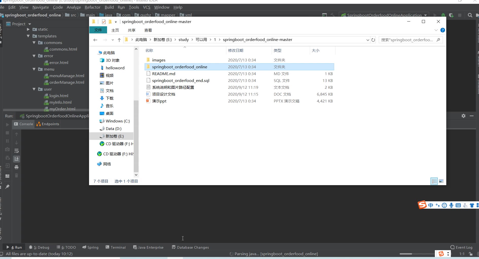Click the Debug bug icon in toolbar
Image resolution: width=479 pixels, height=259 pixels.
click(443, 15)
